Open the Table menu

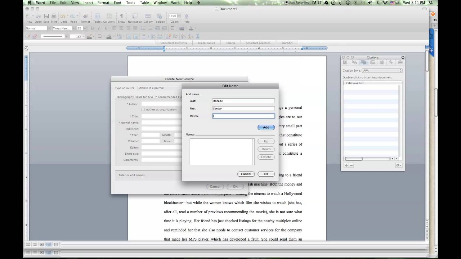pyautogui.click(x=144, y=3)
